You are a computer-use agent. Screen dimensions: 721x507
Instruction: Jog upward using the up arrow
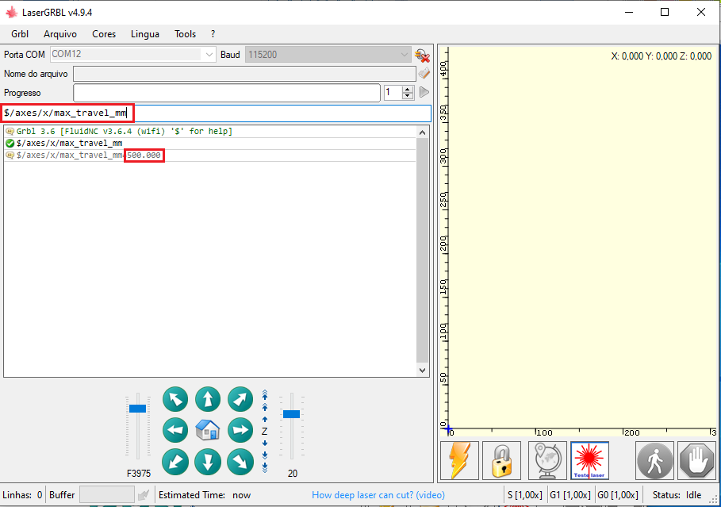point(208,399)
